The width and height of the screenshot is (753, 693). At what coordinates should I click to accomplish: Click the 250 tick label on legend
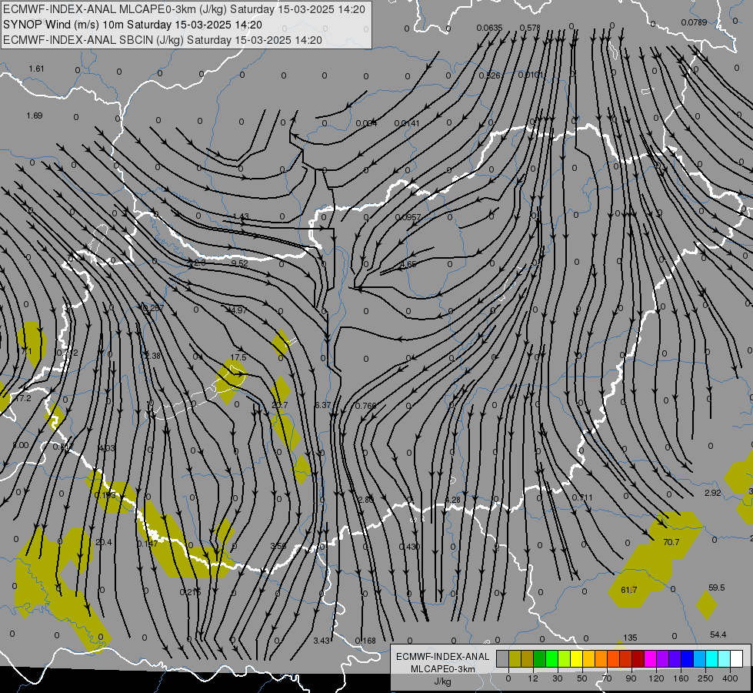pyautogui.click(x=705, y=678)
